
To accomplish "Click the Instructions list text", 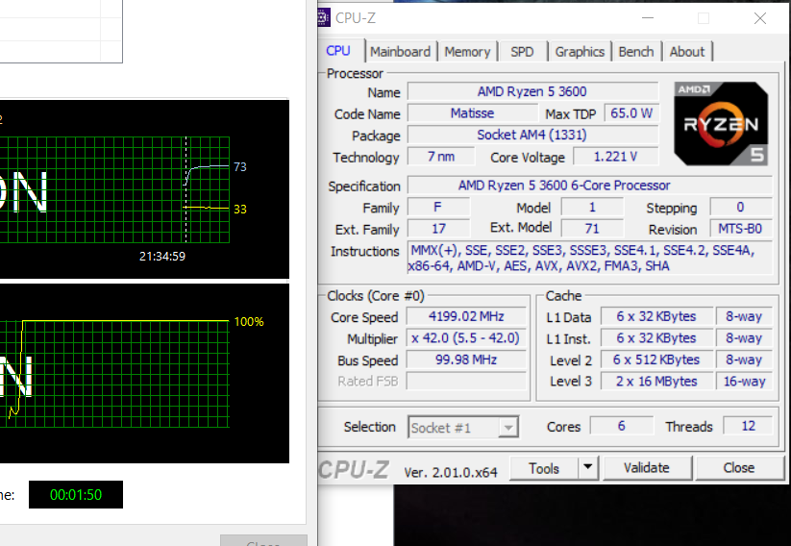I will [x=590, y=258].
